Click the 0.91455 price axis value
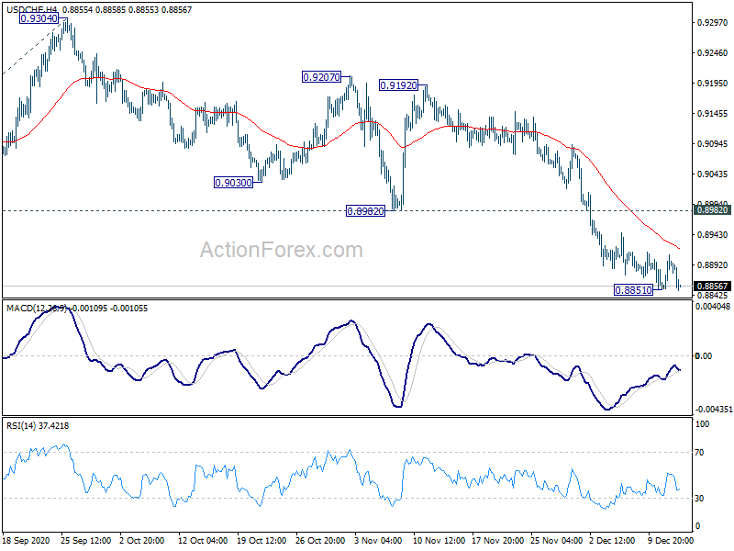 pyautogui.click(x=712, y=113)
